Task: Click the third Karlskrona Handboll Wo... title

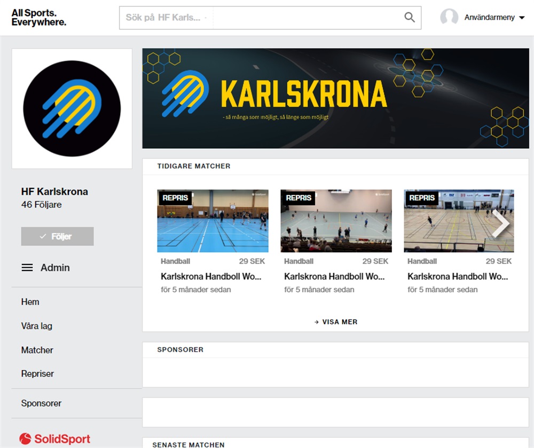Action: coord(458,277)
